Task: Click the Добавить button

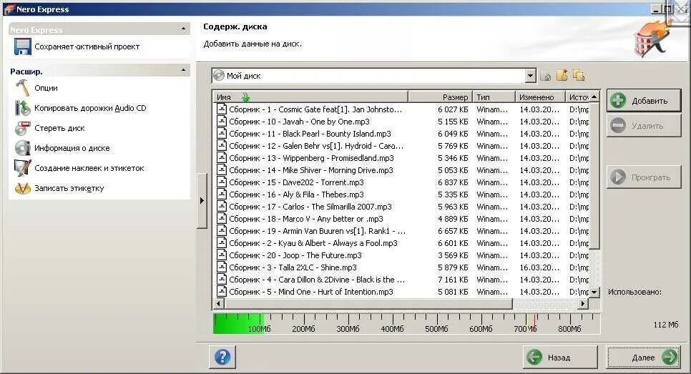Action: tap(643, 100)
